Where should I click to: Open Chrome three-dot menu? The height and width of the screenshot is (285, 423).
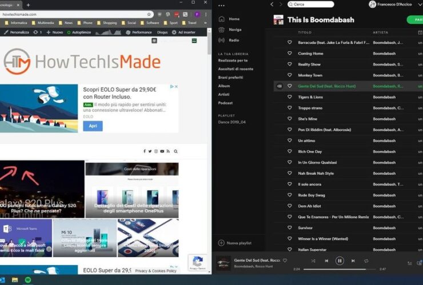206,14
